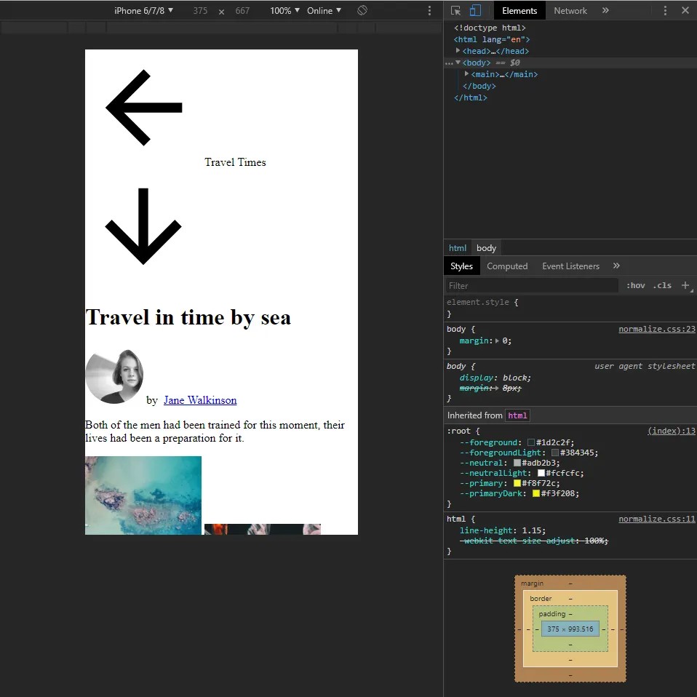Image resolution: width=697 pixels, height=697 pixels.
Task: Open the --neutral color swatch
Action: pos(517,463)
